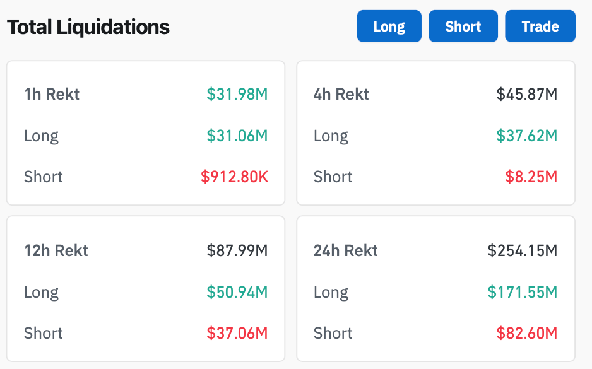This screenshot has height=369, width=592.
Task: Click the 4h Rekt label
Action: tap(341, 95)
